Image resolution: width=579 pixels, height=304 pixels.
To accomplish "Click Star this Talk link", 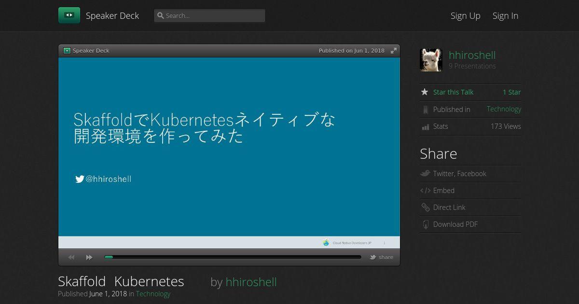I will coord(453,92).
